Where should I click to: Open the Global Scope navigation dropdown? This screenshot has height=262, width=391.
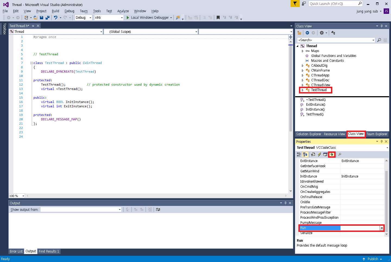coord(196,32)
